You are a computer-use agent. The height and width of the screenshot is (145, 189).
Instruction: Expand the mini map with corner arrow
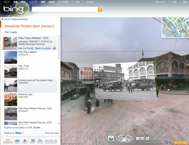163,36
